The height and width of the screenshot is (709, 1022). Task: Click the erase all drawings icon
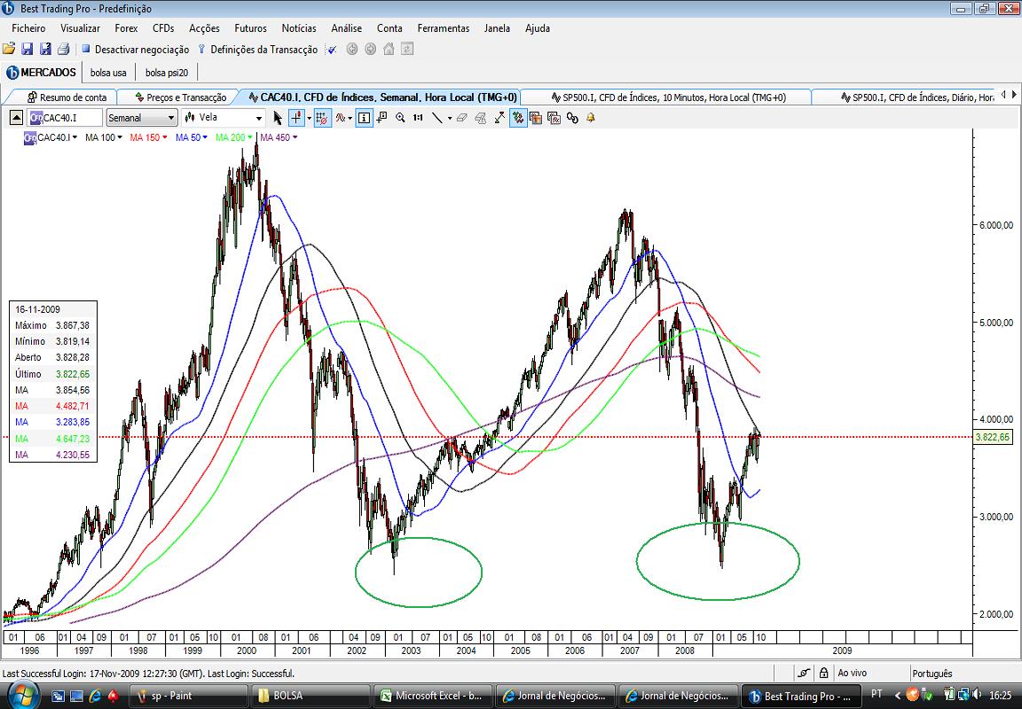pos(480,118)
